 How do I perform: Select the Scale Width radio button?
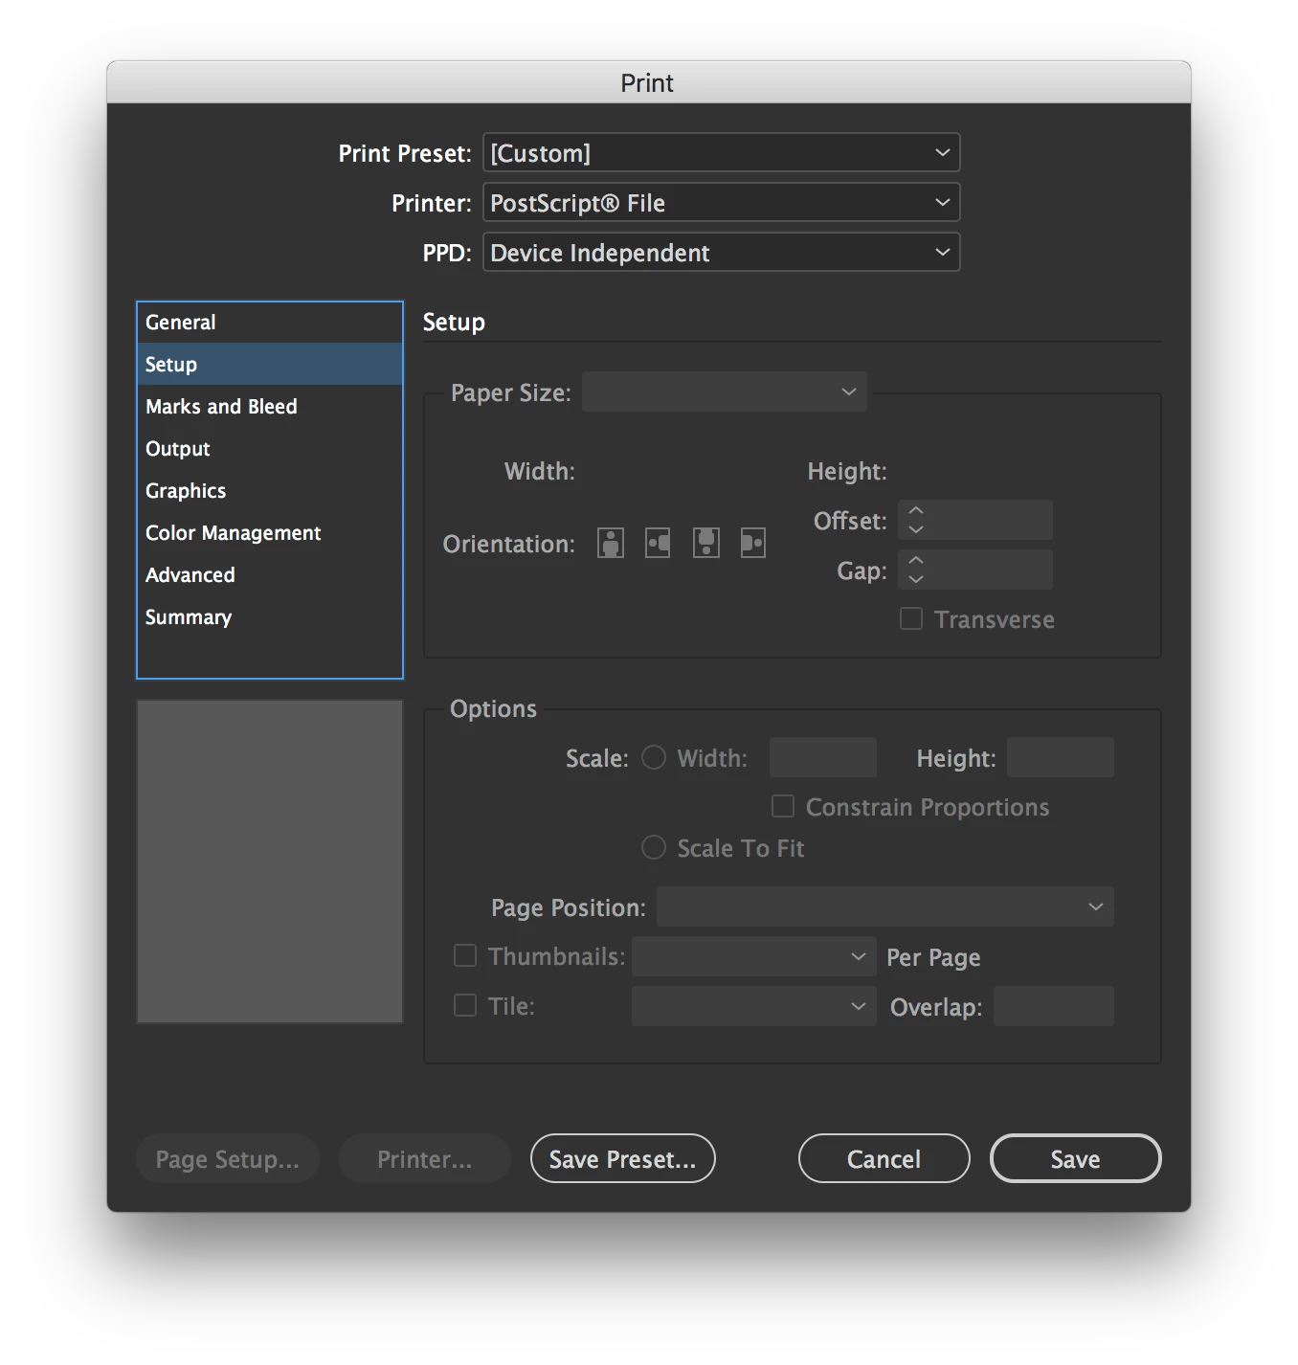tap(654, 757)
